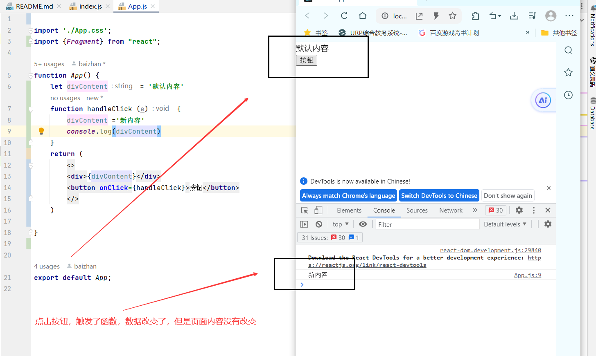
Task: Click Switch DevTools to Chinese
Action: (439, 195)
